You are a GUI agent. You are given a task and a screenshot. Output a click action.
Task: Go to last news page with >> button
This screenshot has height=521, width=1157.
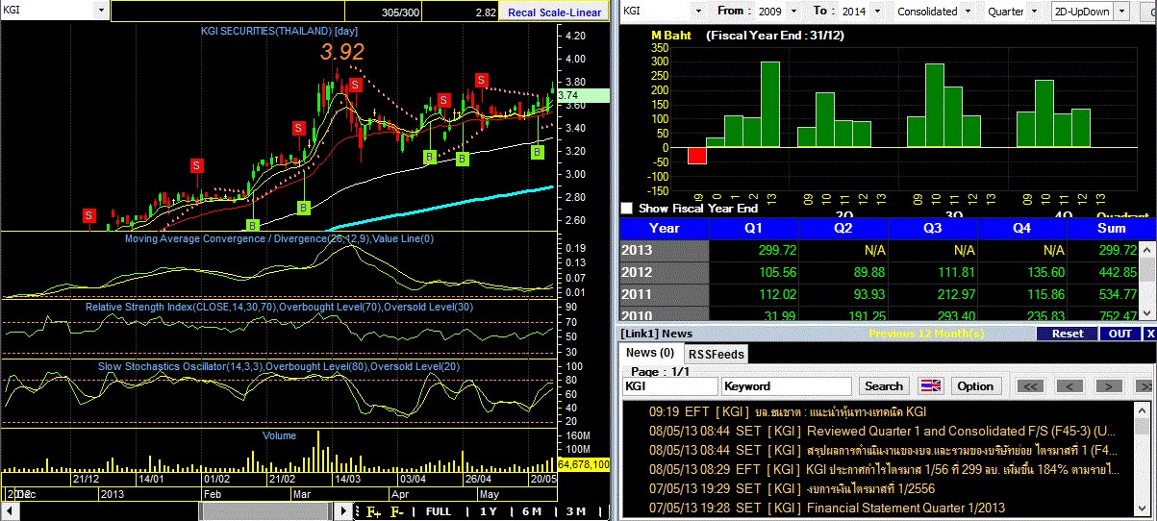[x=1144, y=385]
